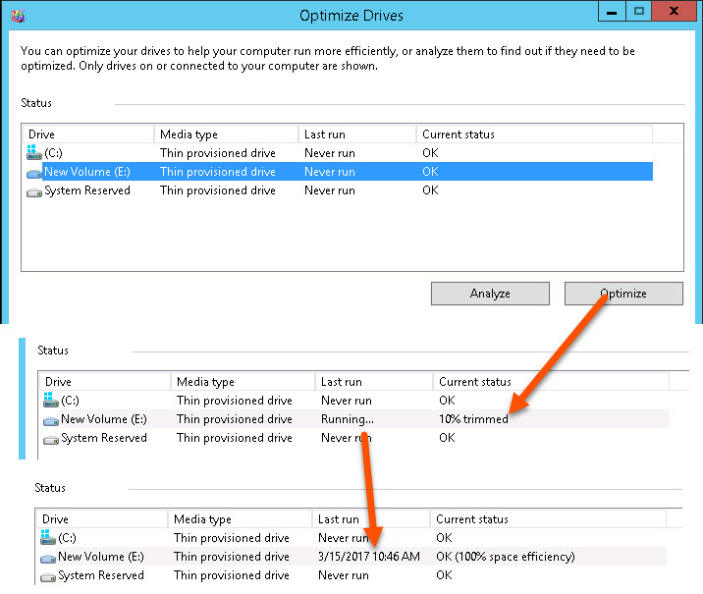This screenshot has width=703, height=594.
Task: Click OK (100% space efficiency) status cell
Action: click(506, 557)
